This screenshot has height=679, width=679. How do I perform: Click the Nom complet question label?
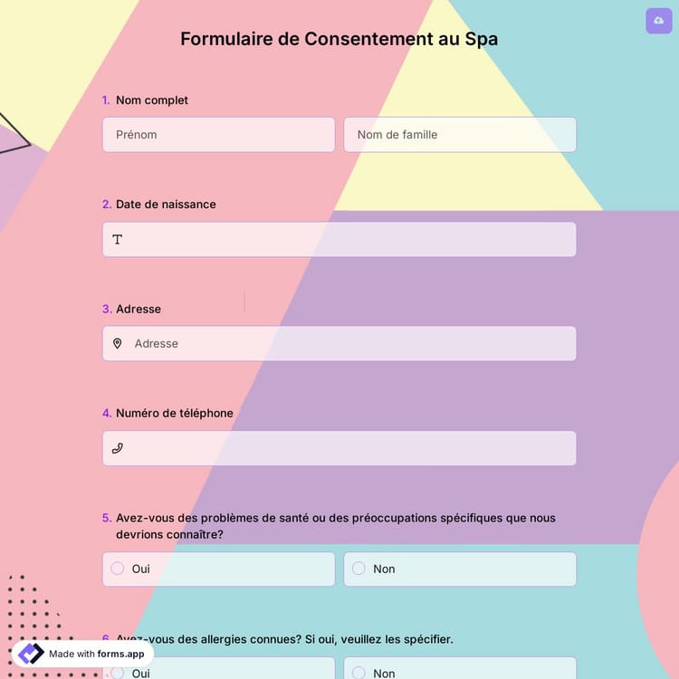152,100
